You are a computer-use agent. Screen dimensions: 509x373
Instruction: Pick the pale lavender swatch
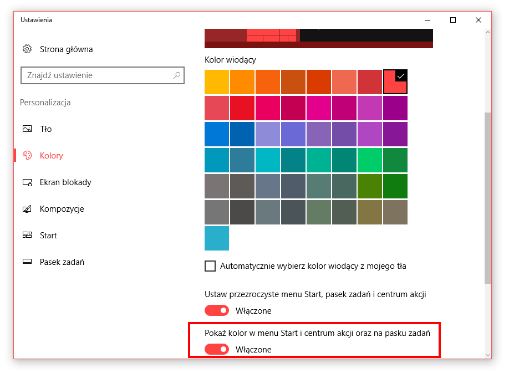coord(268,134)
